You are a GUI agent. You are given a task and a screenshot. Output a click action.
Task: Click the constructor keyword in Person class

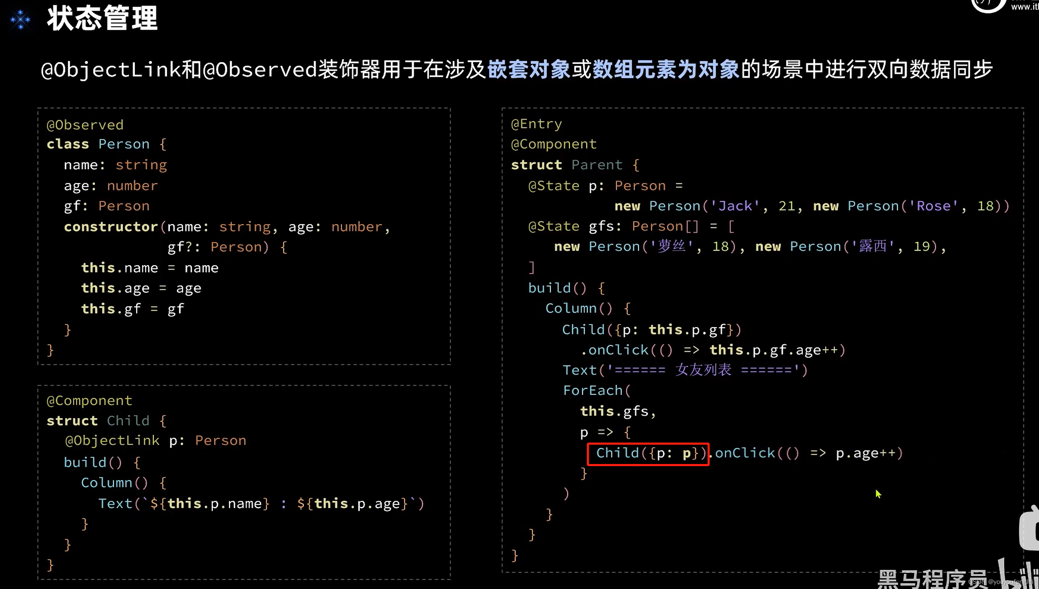111,227
